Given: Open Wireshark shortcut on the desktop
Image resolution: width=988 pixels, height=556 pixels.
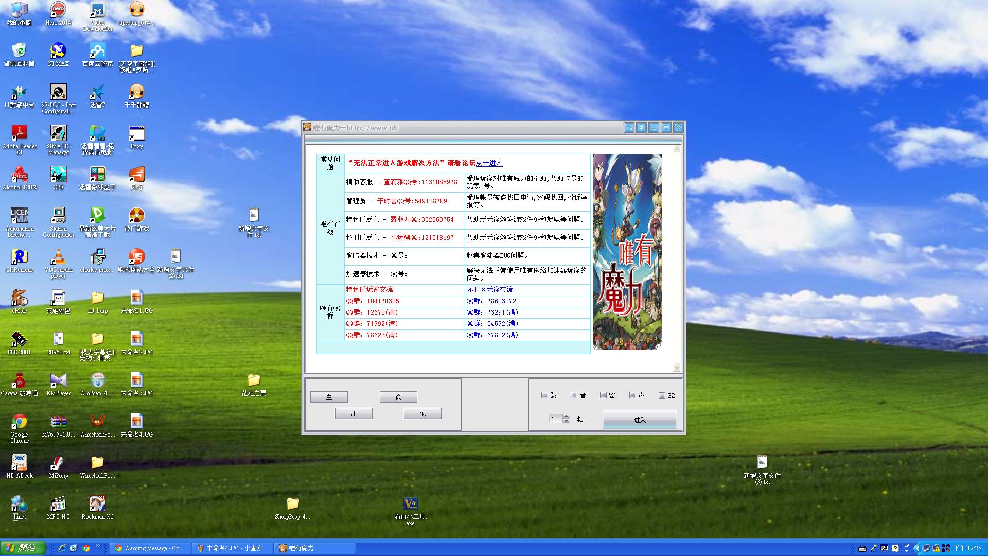Looking at the screenshot, I should coord(97,422).
